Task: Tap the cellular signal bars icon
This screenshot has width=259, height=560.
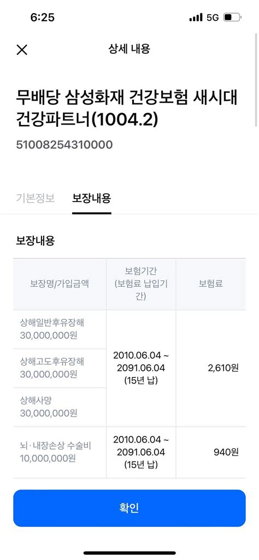Action: point(196,17)
